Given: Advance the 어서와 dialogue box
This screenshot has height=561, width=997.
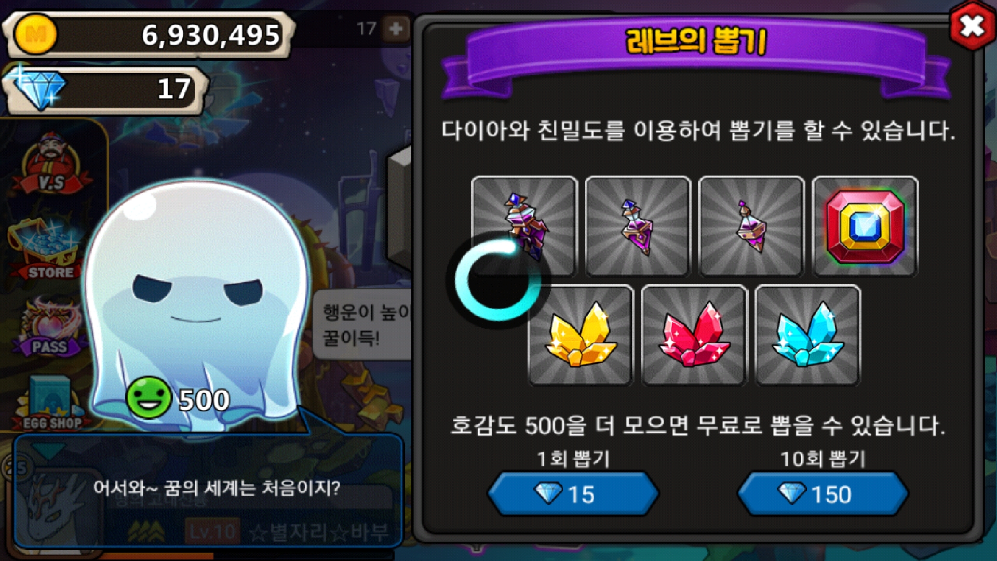Looking at the screenshot, I should click(208, 489).
